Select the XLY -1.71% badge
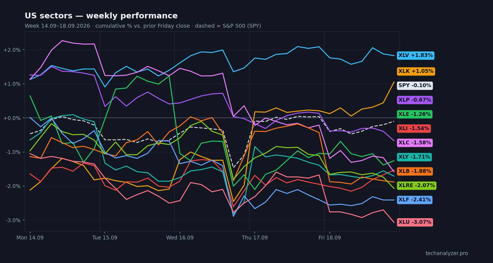Image resolution: width=493 pixels, height=263 pixels. pyautogui.click(x=414, y=157)
